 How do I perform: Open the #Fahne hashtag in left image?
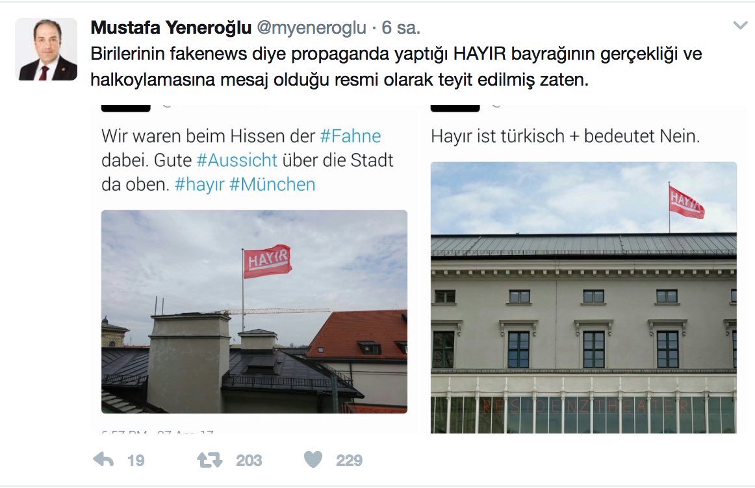pyautogui.click(x=351, y=136)
